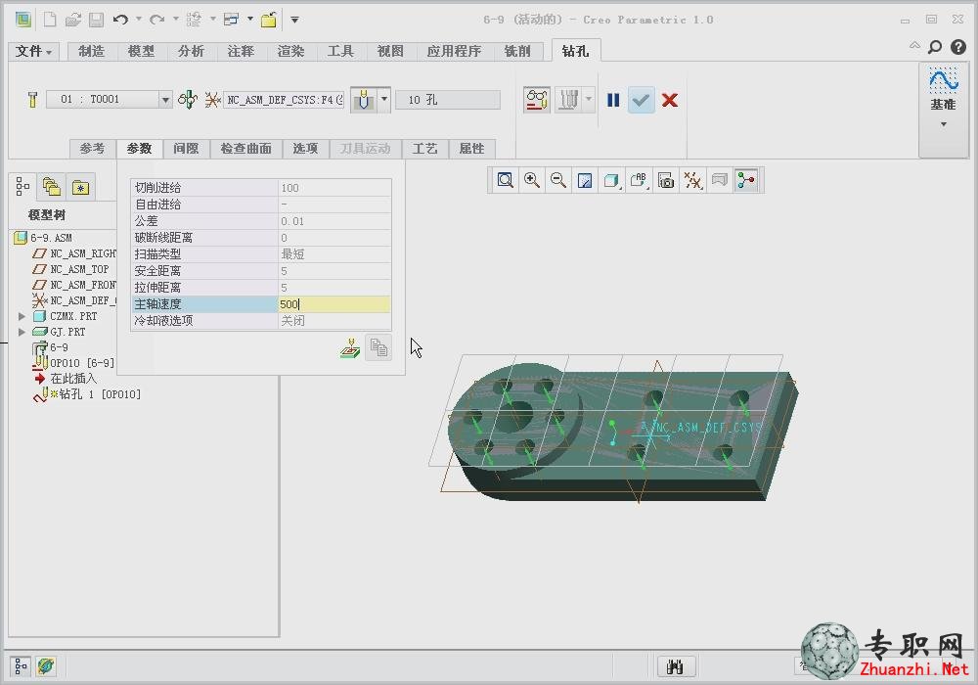This screenshot has width=978, height=685.
Task: Click the NC_ASM_DEF_CSYS reference field
Action: [x=285, y=100]
